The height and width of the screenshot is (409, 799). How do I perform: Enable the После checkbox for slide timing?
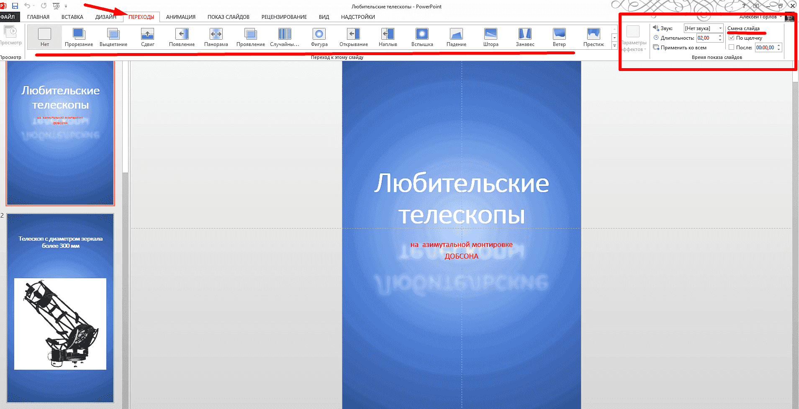coord(731,48)
